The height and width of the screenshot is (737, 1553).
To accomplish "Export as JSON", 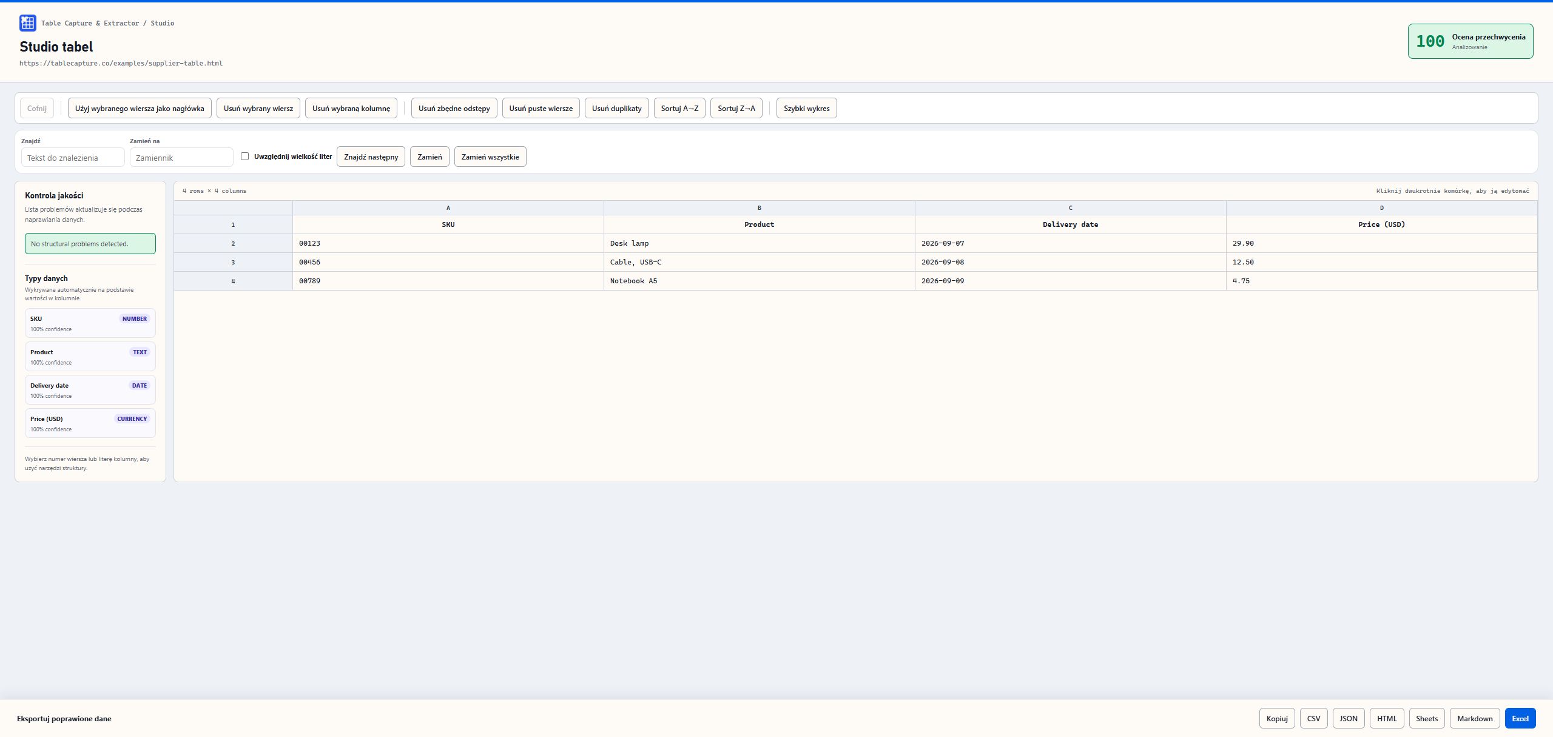I will (1349, 718).
